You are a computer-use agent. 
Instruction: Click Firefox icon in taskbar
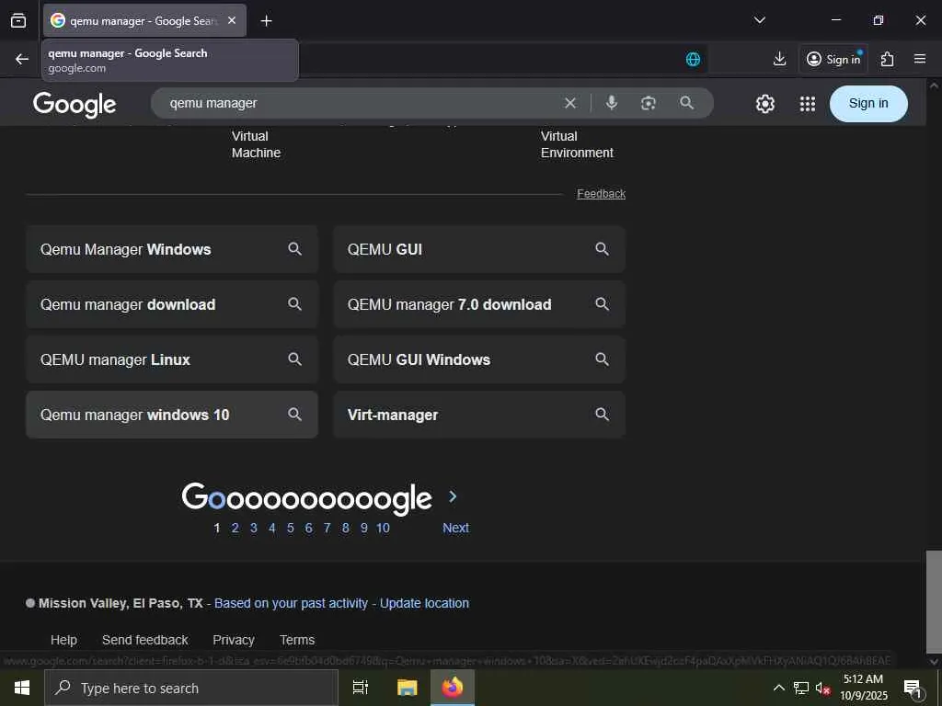click(453, 688)
